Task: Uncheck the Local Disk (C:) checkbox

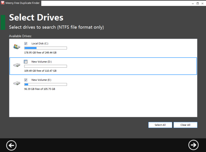Action: [x=26, y=43]
